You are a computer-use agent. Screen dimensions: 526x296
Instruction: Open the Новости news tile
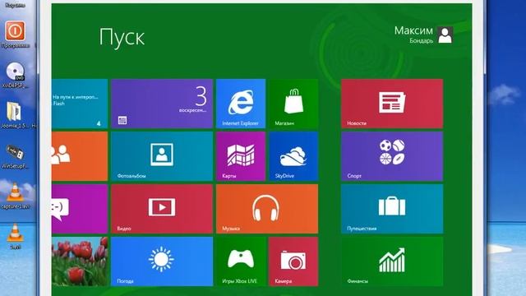point(392,104)
